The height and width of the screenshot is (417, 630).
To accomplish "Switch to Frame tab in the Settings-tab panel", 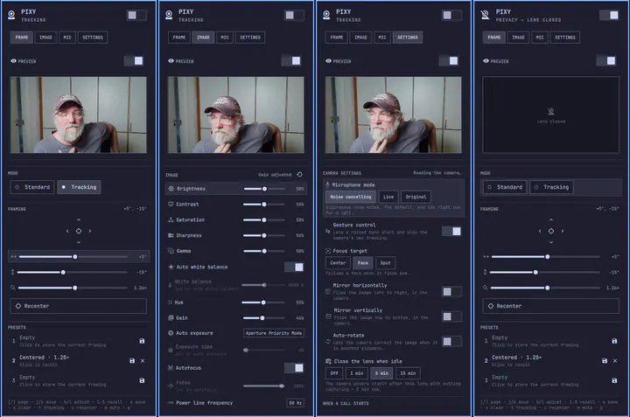I will (x=337, y=38).
